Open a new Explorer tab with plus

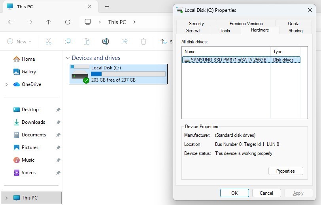107,7
